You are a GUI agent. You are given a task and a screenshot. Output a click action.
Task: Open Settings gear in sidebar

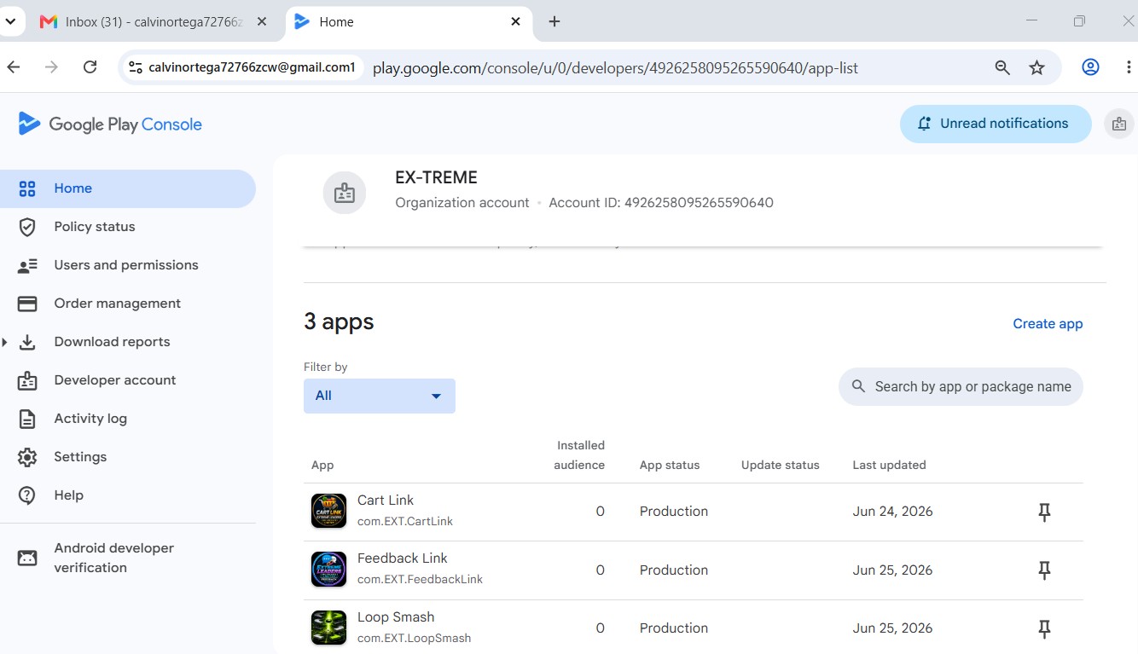pyautogui.click(x=27, y=457)
